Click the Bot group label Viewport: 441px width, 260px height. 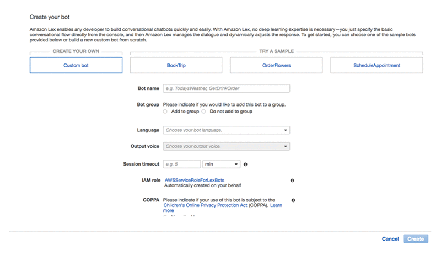point(148,104)
